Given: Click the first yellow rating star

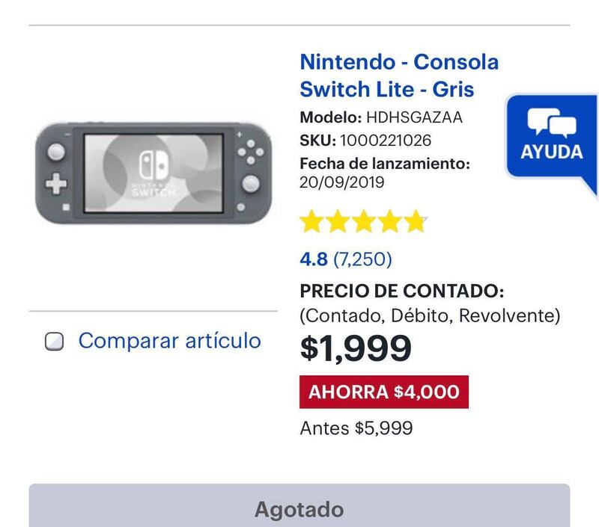Looking at the screenshot, I should point(311,221).
